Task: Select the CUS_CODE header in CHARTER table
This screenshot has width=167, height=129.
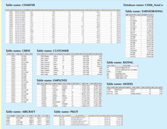Action: (116, 10)
